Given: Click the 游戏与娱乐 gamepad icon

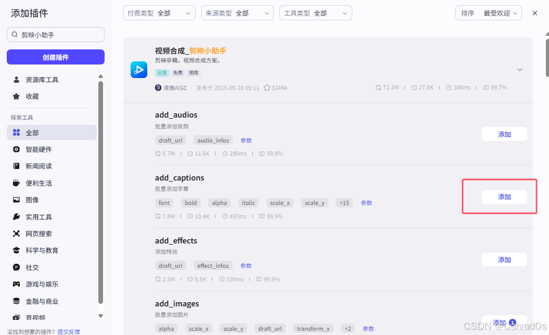Looking at the screenshot, I should click(x=16, y=284).
